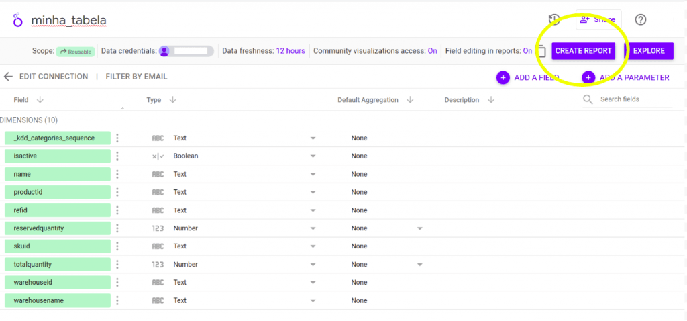The image size is (687, 321).
Task: Open type dropdown for name field
Action: (x=313, y=174)
